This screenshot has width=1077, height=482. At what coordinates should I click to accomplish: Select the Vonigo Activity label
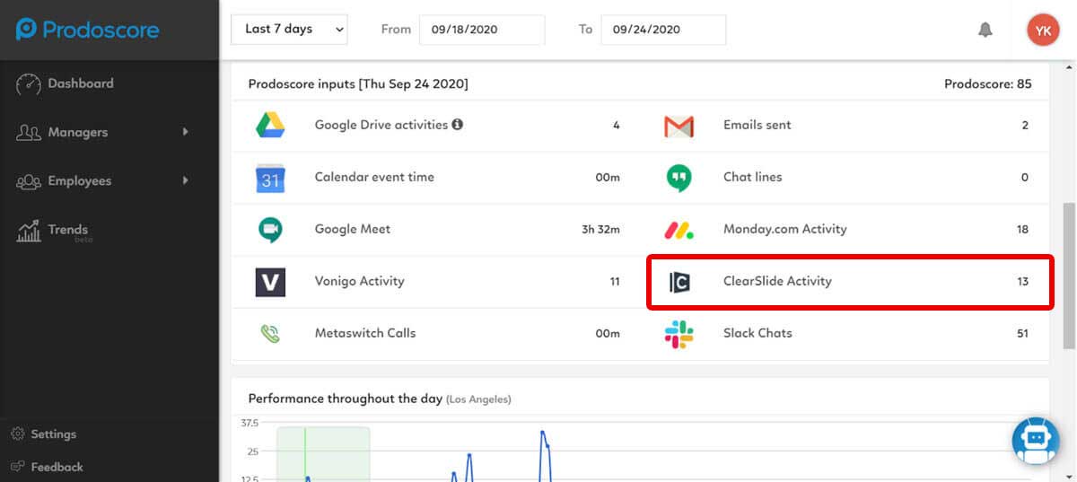tap(359, 281)
